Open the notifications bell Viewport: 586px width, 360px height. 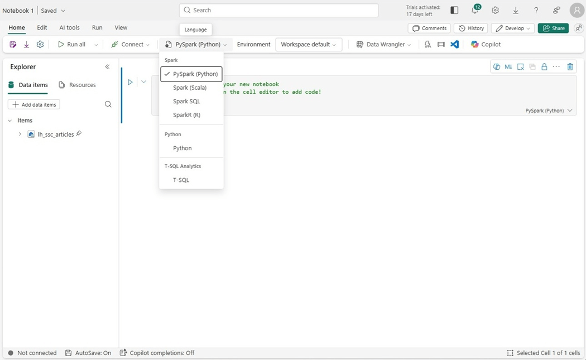pos(475,10)
